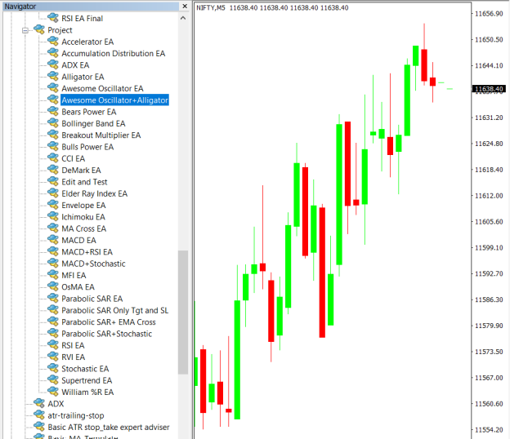Collapse the Project folder tree node

[25, 30]
